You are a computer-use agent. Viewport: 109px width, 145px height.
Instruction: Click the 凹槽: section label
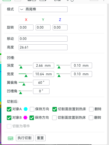coord(11,58)
